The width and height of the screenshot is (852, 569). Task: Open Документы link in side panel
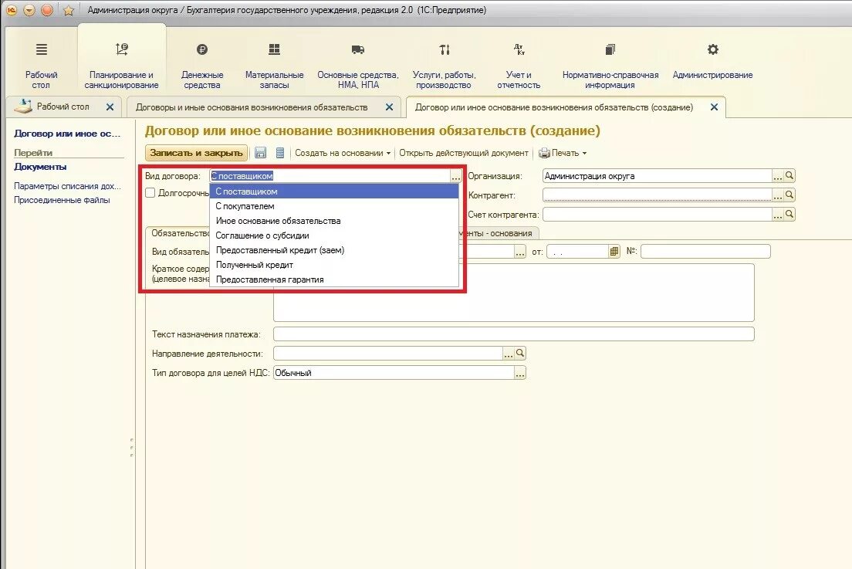coord(40,167)
